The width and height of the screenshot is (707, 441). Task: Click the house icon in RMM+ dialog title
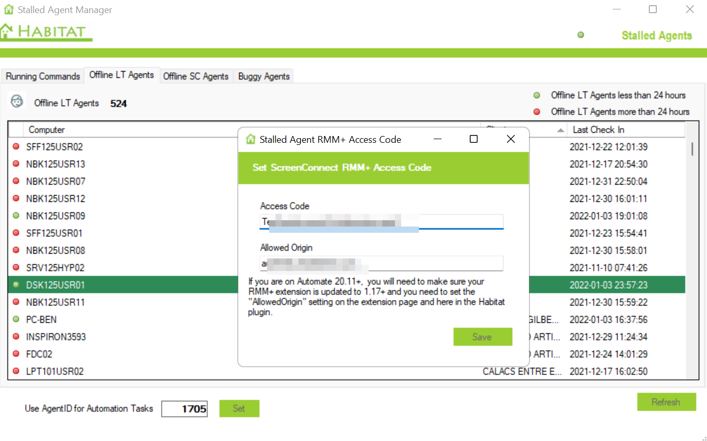point(251,139)
